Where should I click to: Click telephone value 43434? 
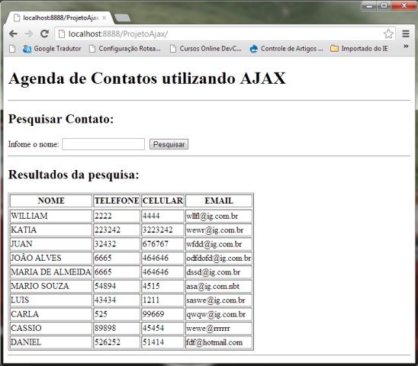(105, 300)
